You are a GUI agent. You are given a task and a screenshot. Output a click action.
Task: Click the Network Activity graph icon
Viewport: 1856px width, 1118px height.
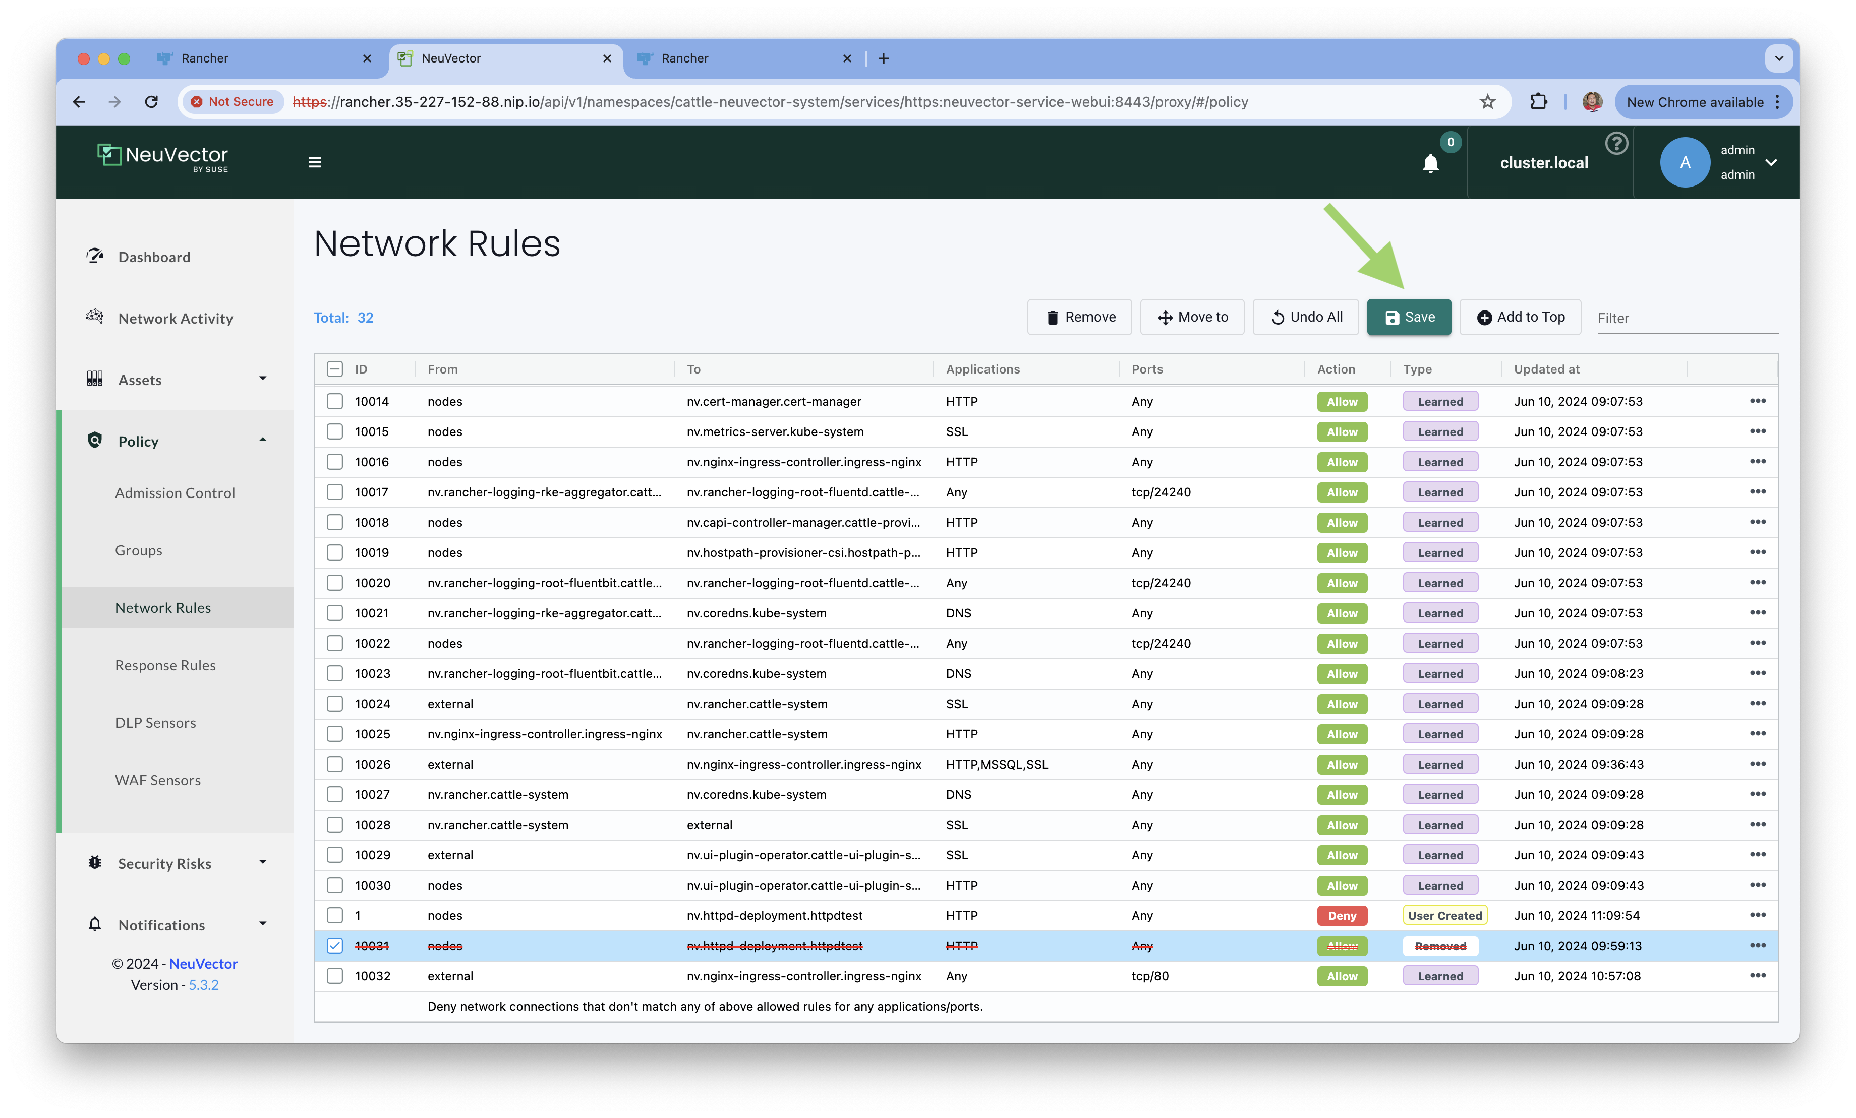[x=95, y=317]
